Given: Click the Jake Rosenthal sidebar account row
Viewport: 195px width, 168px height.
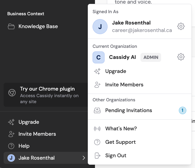Looking at the screenshot, I should [x=46, y=158].
